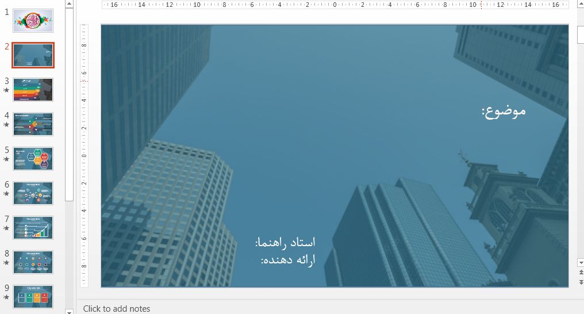
Task: Click the animation star icon beside slide 6
Action: [x=6, y=193]
